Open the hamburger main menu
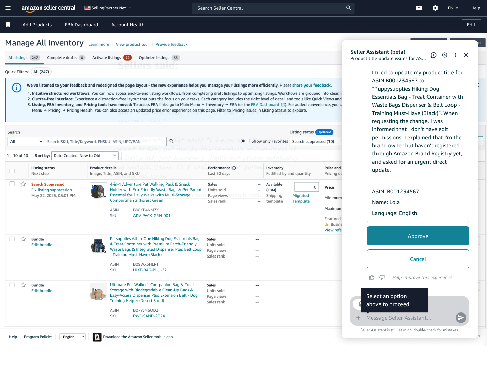This screenshot has width=488, height=366. (x=8, y=8)
